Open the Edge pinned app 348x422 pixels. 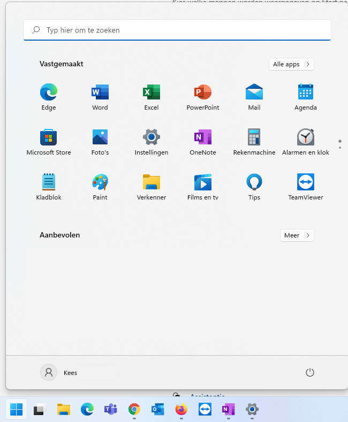[49, 97]
